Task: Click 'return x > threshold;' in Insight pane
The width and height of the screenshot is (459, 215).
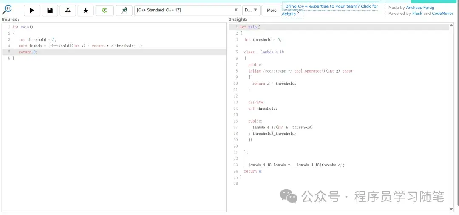Action: tap(274, 84)
